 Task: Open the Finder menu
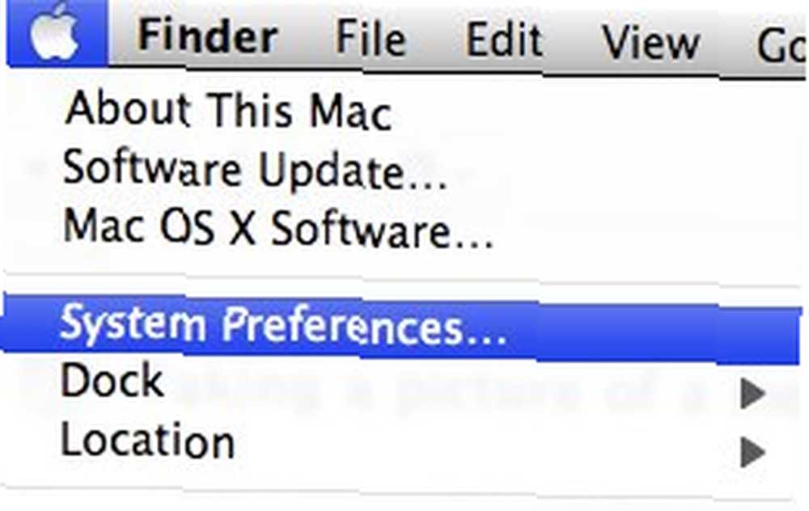pyautogui.click(x=208, y=37)
